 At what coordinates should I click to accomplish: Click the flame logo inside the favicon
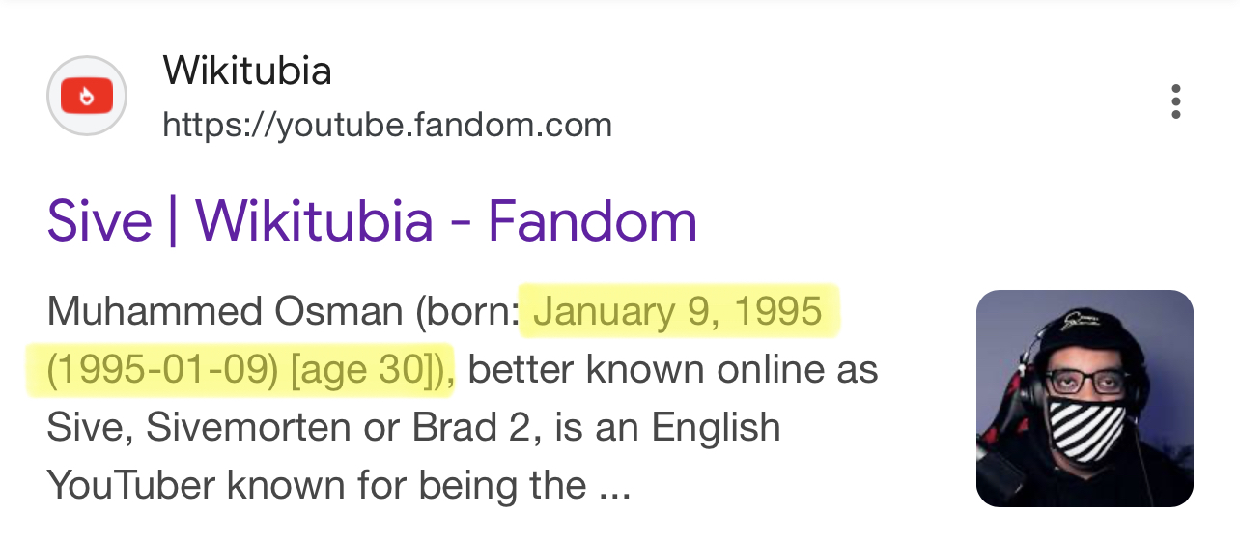click(87, 97)
